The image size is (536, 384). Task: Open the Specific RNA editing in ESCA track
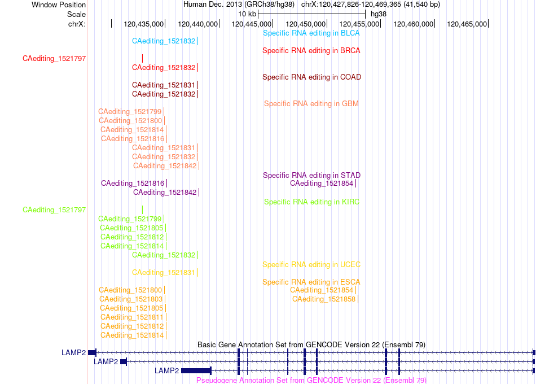coord(311,282)
